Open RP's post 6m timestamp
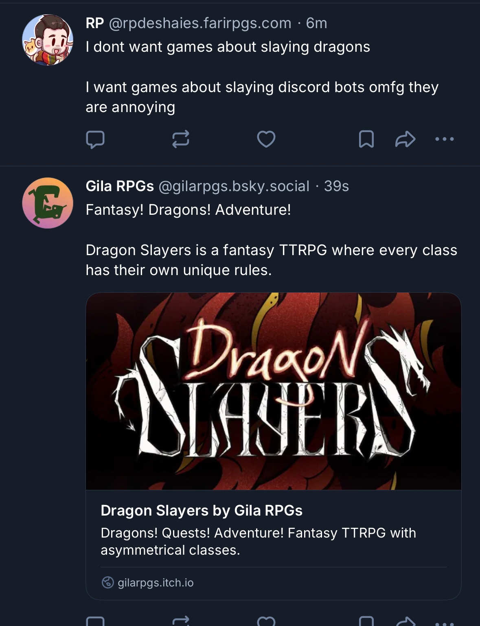 coord(316,23)
